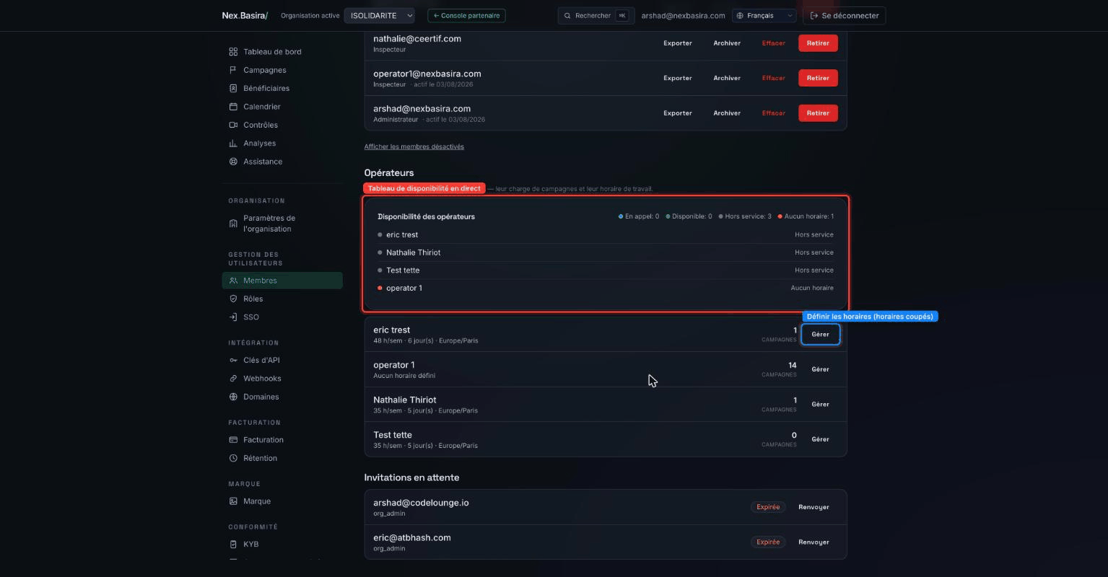This screenshot has height=577, width=1108.
Task: Select the Calendrier calendar icon
Action: pyautogui.click(x=233, y=107)
